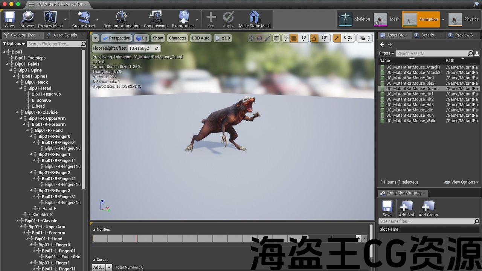The width and height of the screenshot is (482, 271).
Task: Click the Lit view mode button
Action: (x=142, y=38)
